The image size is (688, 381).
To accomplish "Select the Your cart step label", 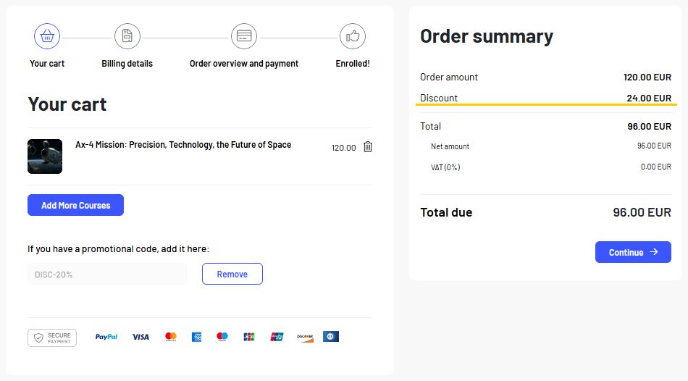I will 47,64.
